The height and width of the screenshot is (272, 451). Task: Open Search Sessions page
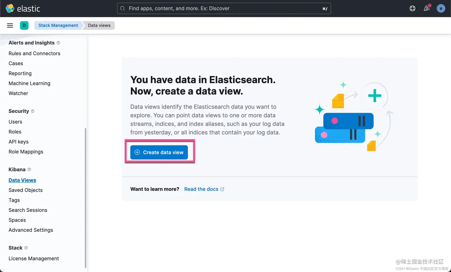coord(28,210)
